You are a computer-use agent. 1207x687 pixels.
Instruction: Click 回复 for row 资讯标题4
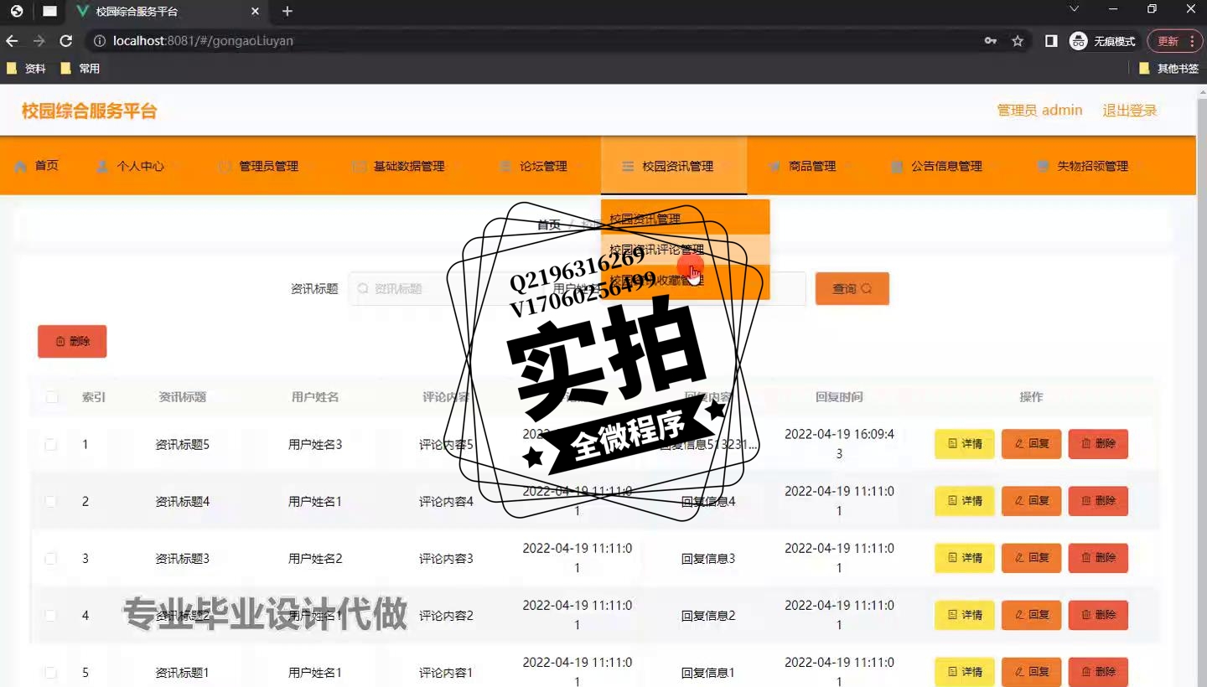[x=1032, y=501]
